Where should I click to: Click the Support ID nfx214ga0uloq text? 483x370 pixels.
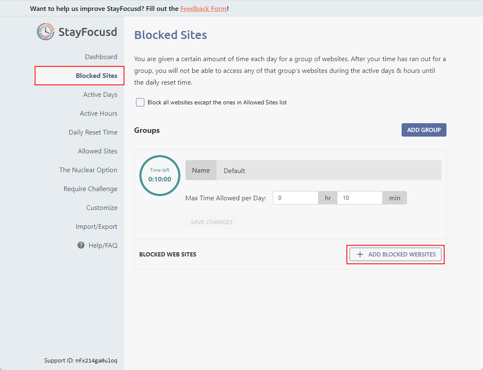(x=81, y=360)
